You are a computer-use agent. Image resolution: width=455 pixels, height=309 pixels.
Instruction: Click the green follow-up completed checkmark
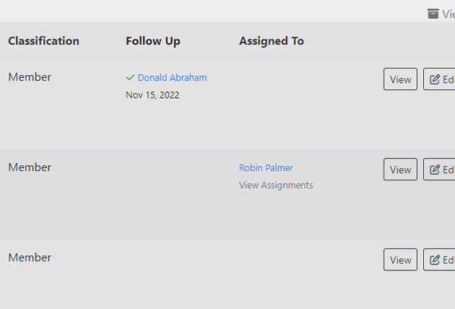pyautogui.click(x=130, y=77)
